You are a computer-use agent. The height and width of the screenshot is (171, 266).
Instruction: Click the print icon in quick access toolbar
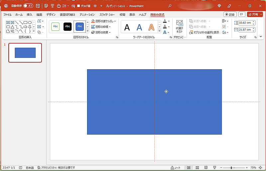(x=59, y=6)
